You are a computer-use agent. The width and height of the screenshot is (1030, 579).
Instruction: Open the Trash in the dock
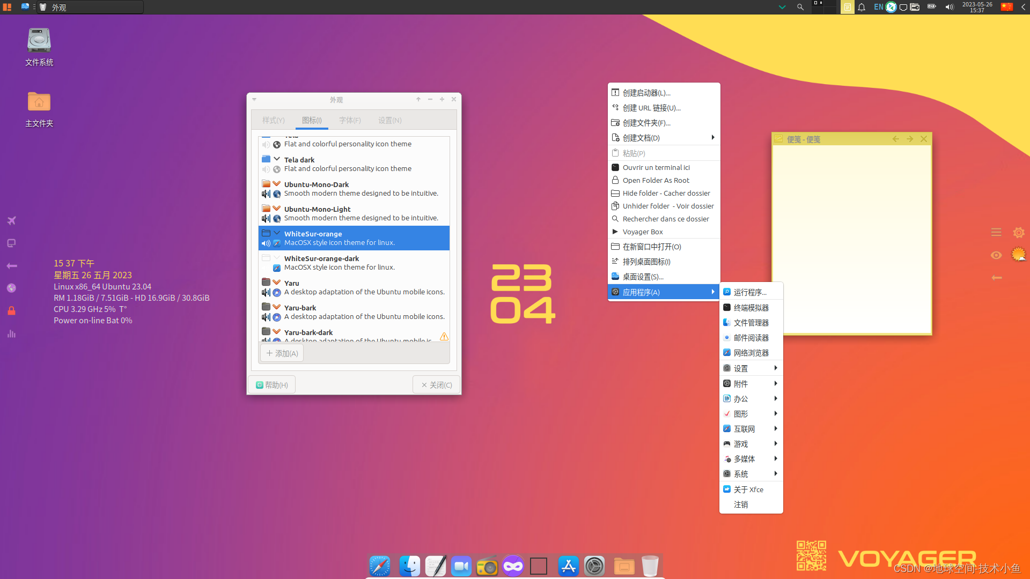click(x=650, y=566)
